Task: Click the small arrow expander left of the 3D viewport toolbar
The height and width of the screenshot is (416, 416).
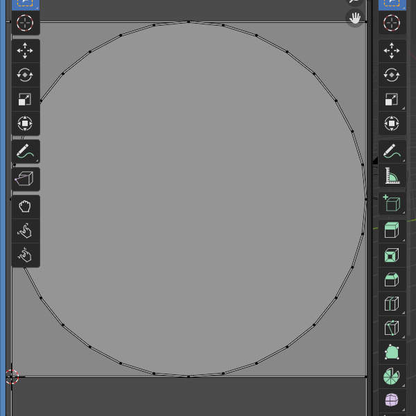Action: [x=375, y=161]
